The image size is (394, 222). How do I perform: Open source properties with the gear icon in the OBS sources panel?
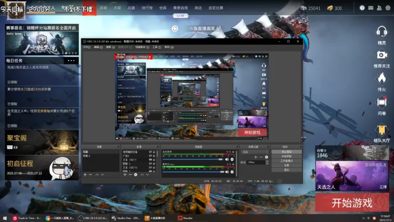coord(135,175)
